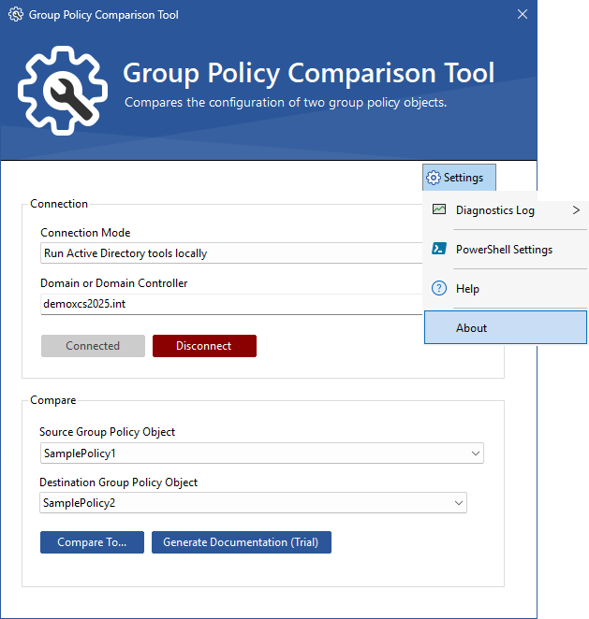Close the Group Policy Comparison Tool window
The height and width of the screenshot is (619, 589).
coord(522,15)
